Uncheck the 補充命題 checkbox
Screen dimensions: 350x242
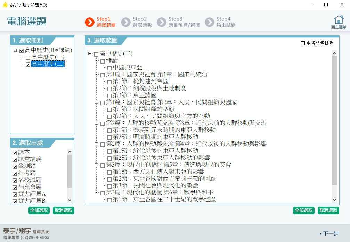tap(15, 187)
